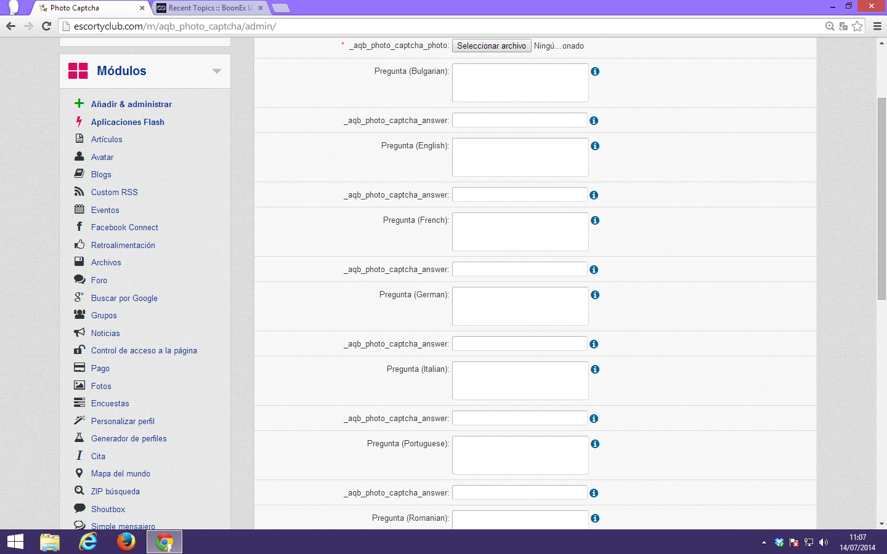The width and height of the screenshot is (887, 554).
Task: Click the thumbs-up icon beside Retroalimentación
Action: point(79,244)
